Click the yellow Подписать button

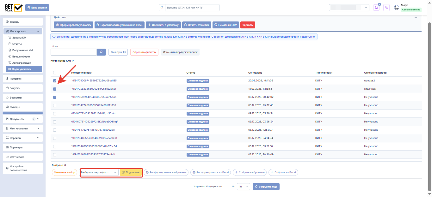tap(131, 172)
